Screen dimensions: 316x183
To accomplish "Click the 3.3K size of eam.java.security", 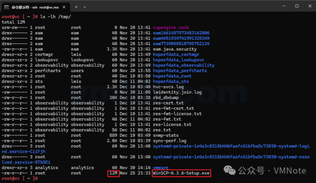I will point(112,49).
